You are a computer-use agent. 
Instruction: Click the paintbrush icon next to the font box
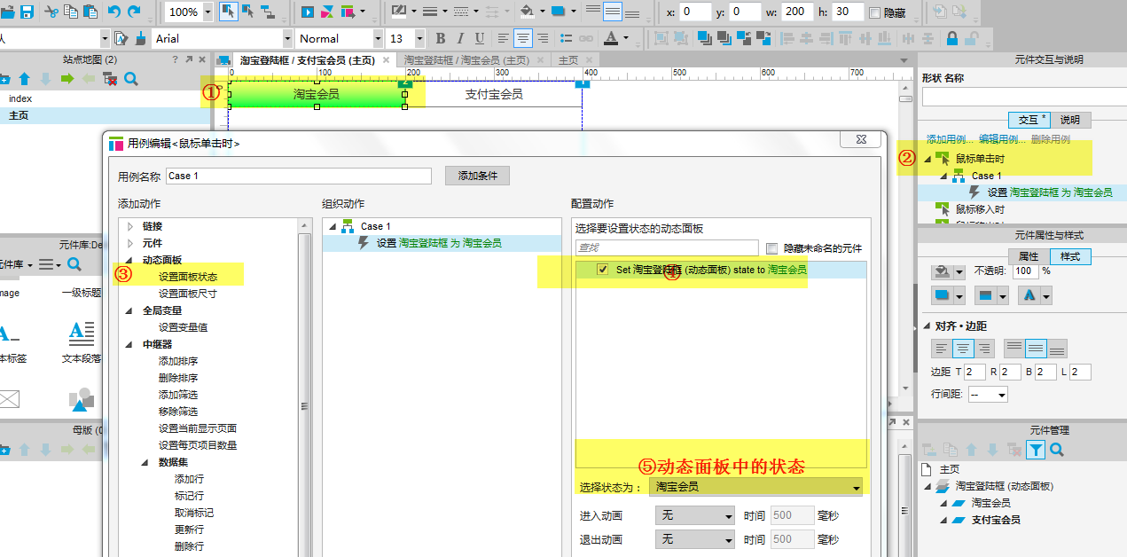(140, 38)
